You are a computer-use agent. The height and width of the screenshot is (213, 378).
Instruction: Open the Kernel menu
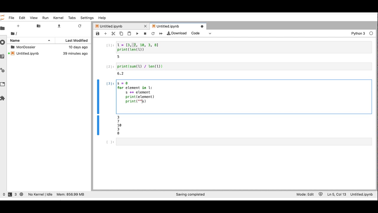click(58, 18)
